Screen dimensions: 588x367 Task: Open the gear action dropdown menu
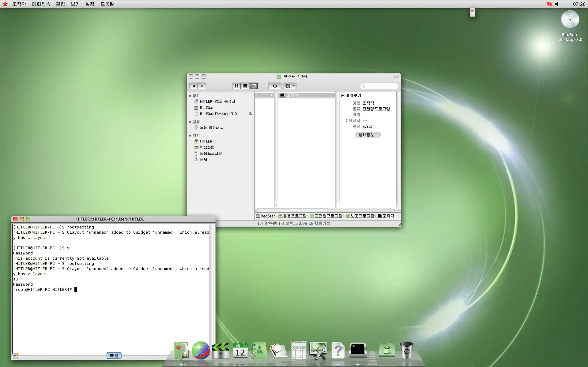click(289, 86)
